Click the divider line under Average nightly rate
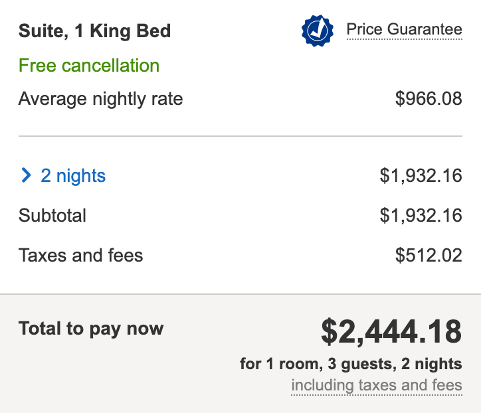Image resolution: width=481 pixels, height=413 pixels. coord(240,136)
